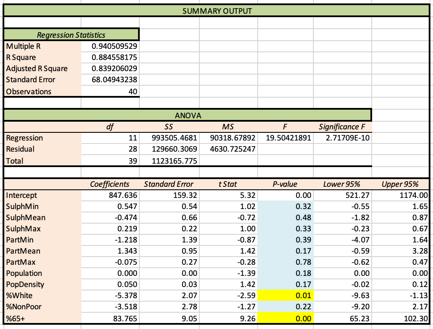
Task: Select the ANOVA header cell
Action: coord(188,115)
